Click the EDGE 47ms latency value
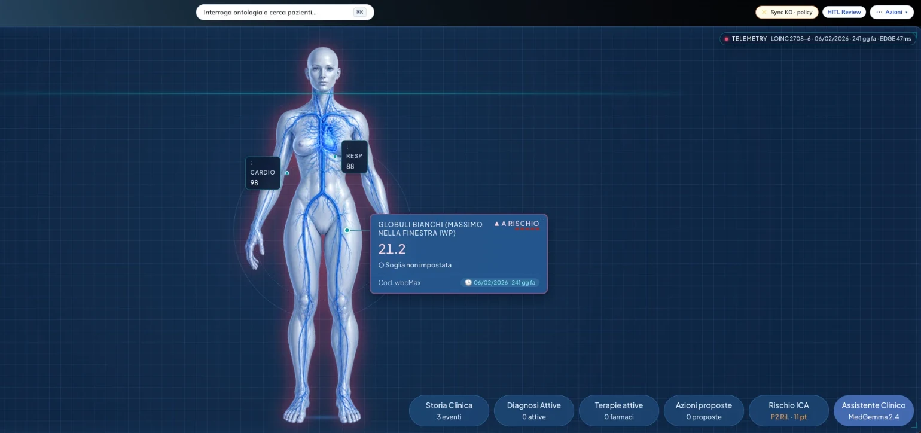 click(895, 39)
